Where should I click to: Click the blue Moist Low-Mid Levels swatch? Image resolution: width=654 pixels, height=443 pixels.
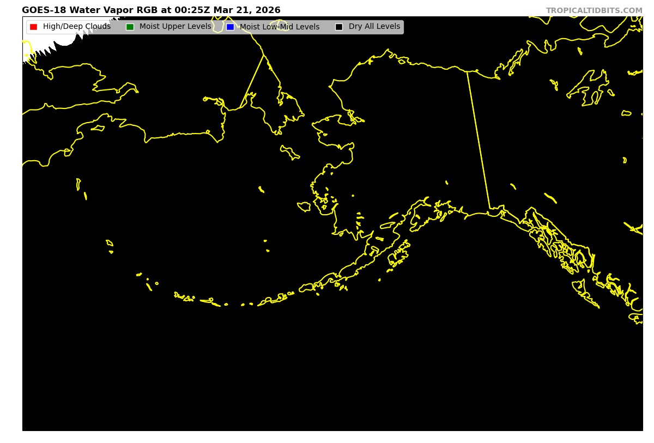pyautogui.click(x=230, y=27)
